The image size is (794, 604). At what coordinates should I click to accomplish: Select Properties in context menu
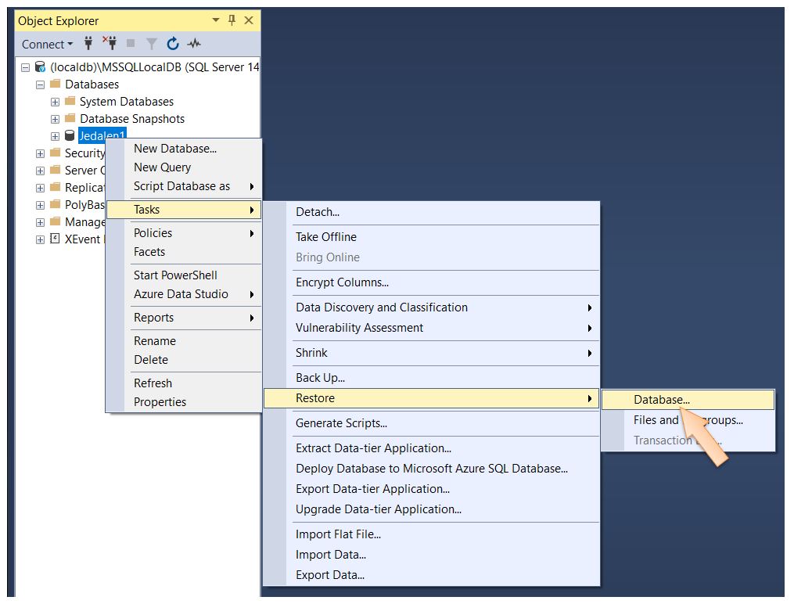pyautogui.click(x=160, y=402)
